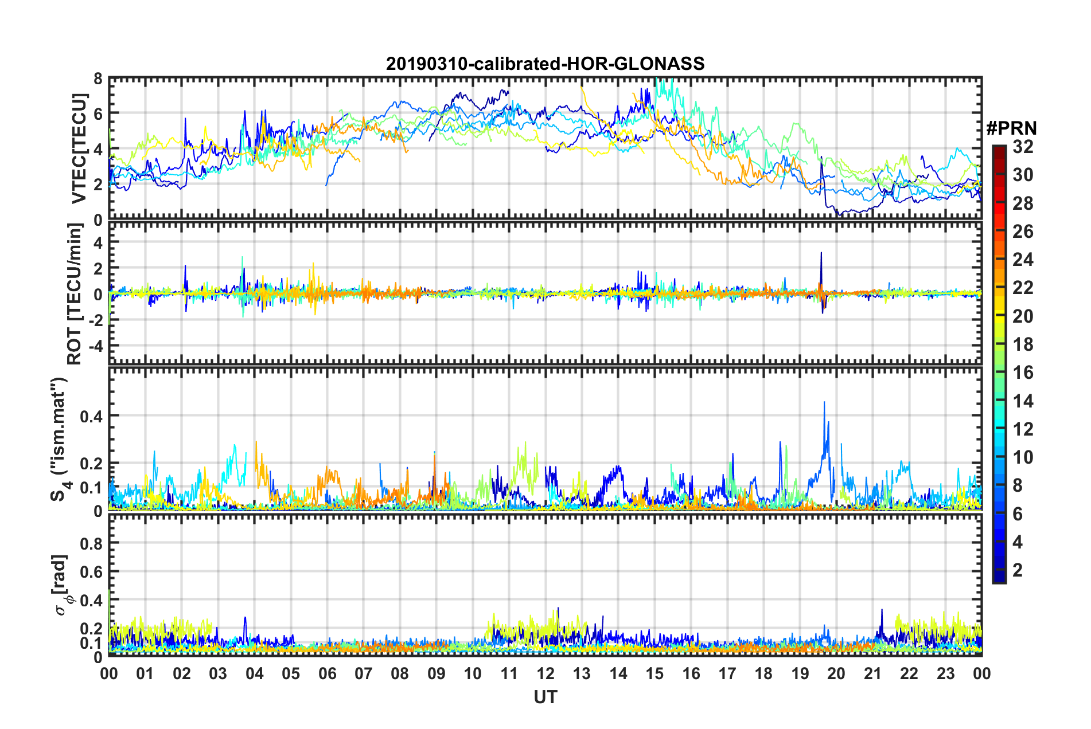
Task: Select the 6 tick label on the VTEC axis
Action: (98, 114)
